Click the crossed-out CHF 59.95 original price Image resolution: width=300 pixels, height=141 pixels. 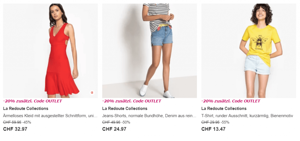coord(12,122)
